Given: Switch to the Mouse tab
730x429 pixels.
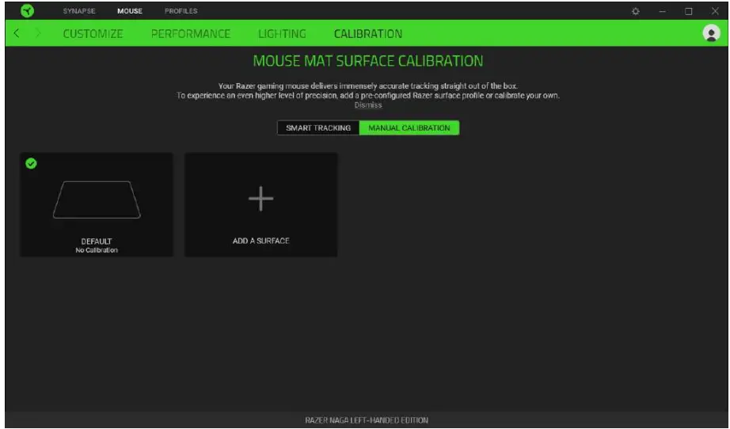Looking at the screenshot, I should (x=130, y=11).
